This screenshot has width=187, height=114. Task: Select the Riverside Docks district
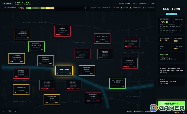coord(117,83)
